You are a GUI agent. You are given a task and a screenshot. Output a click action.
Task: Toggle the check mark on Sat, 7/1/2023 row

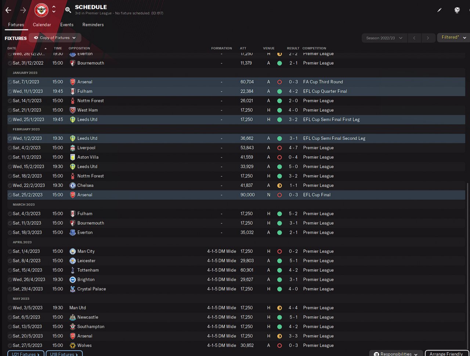[x=10, y=82]
